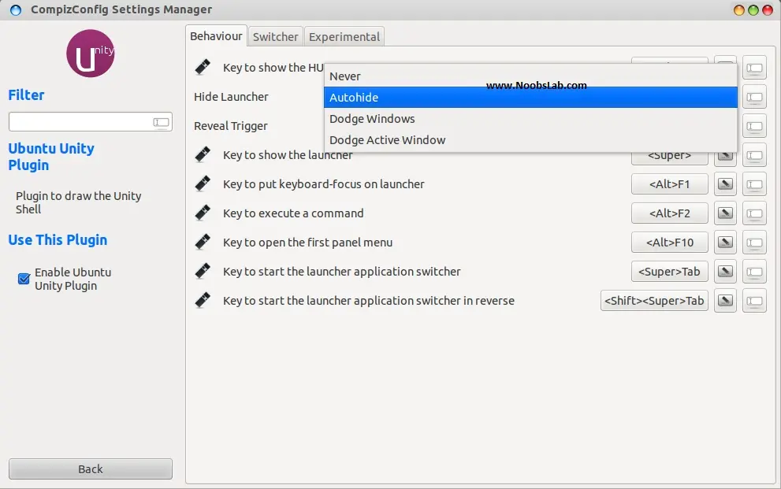Screen dimensions: 781x489
Task: Switch to the Switcher tab
Action: (x=276, y=37)
